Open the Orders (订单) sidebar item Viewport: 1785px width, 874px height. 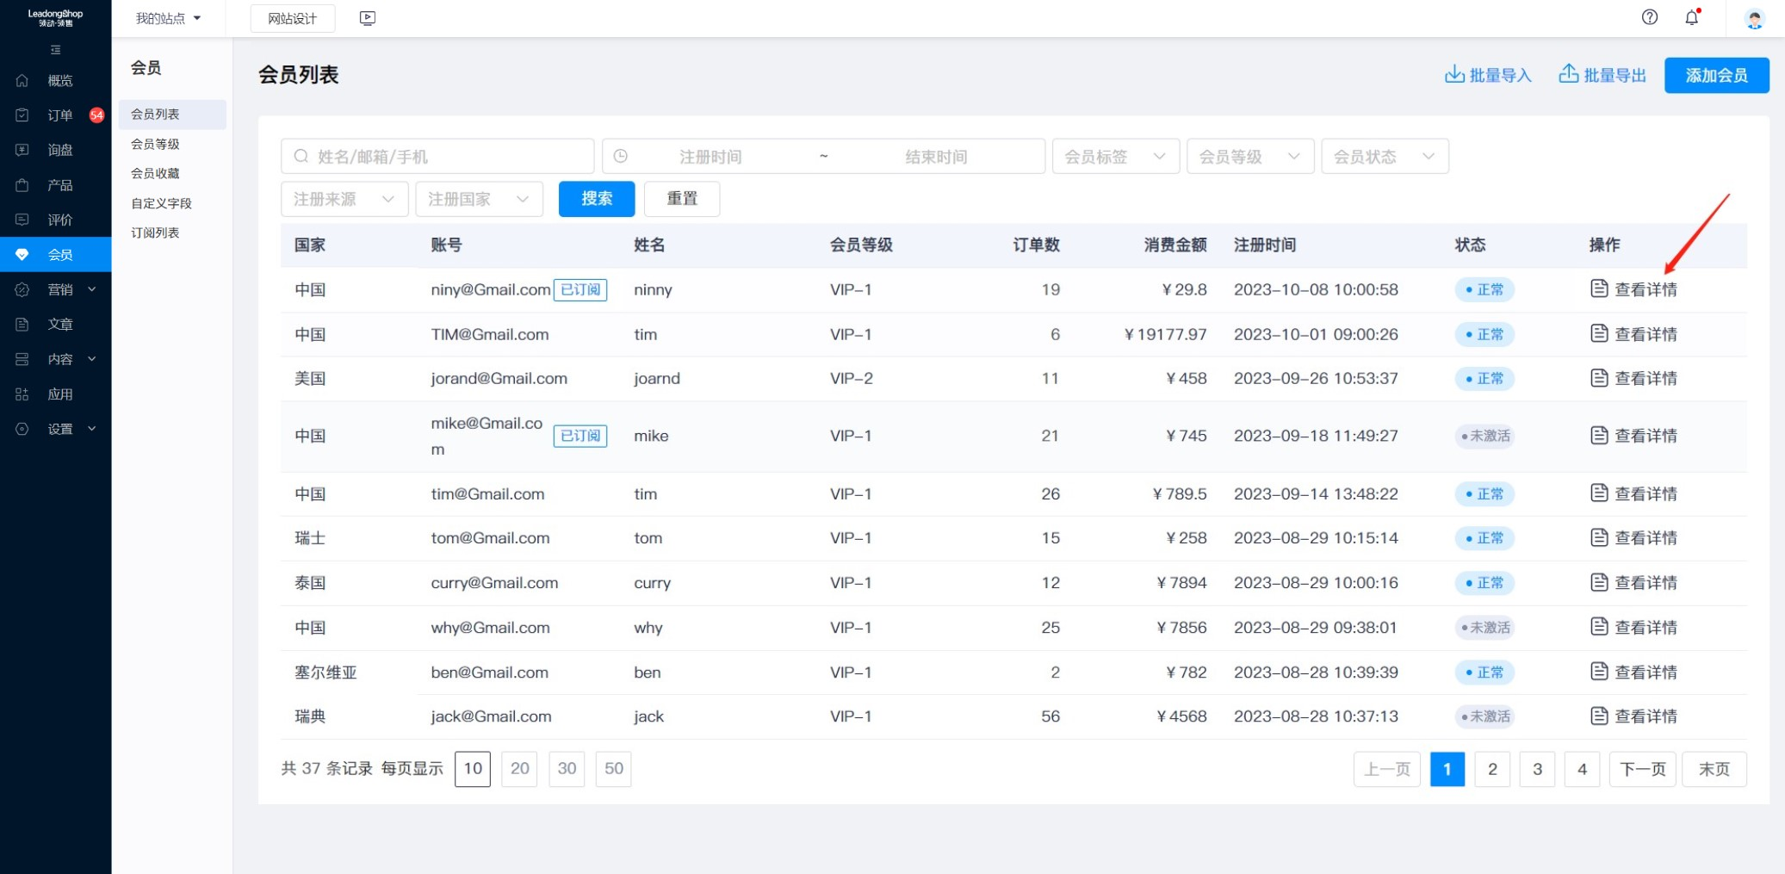(59, 115)
